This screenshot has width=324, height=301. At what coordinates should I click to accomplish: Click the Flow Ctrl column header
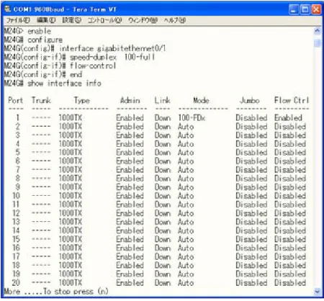(292, 100)
